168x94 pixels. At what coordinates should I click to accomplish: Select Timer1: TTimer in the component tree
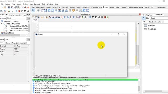tap(9, 33)
